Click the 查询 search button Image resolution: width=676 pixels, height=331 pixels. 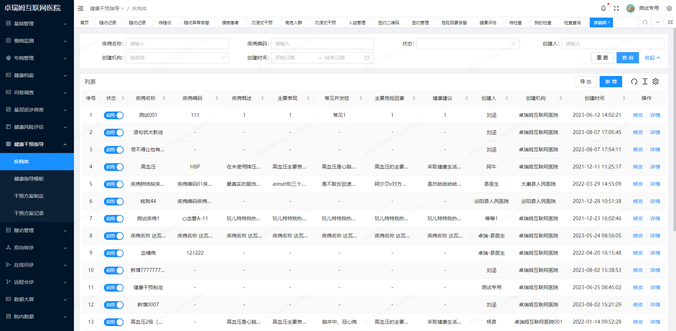627,57
